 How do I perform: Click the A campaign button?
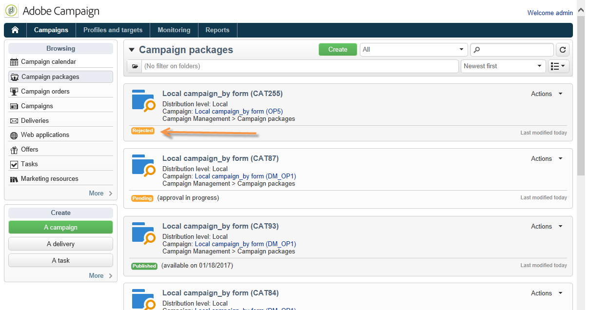(x=60, y=227)
